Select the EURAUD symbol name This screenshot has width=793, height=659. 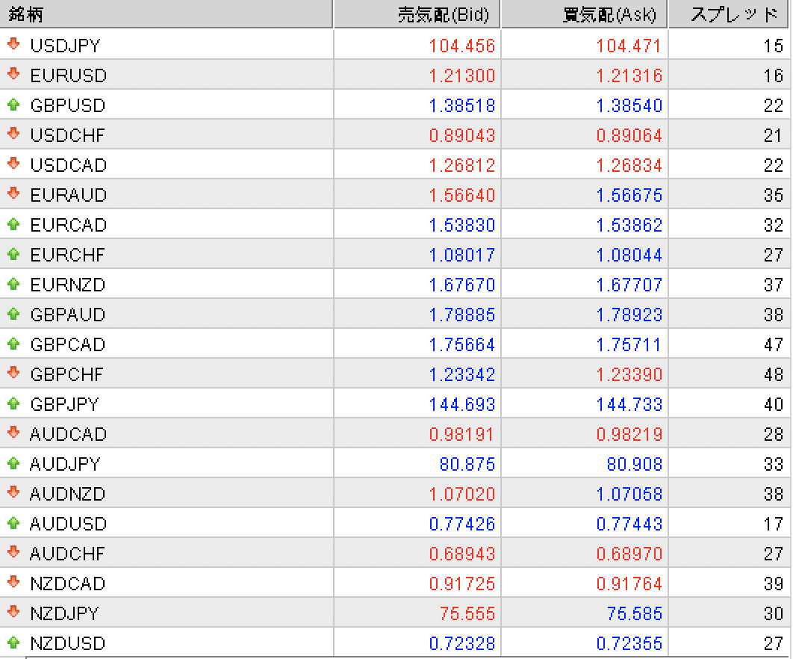point(68,195)
